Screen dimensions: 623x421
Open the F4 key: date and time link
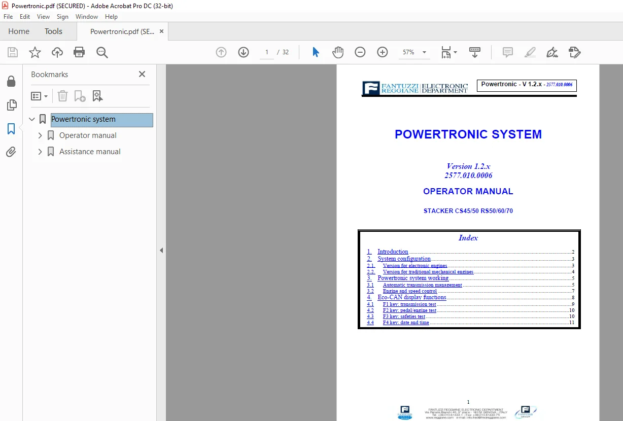pos(406,323)
